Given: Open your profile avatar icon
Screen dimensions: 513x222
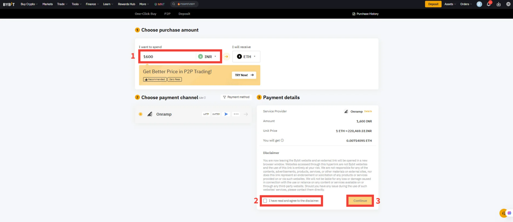Looking at the screenshot, I should coord(479,4).
